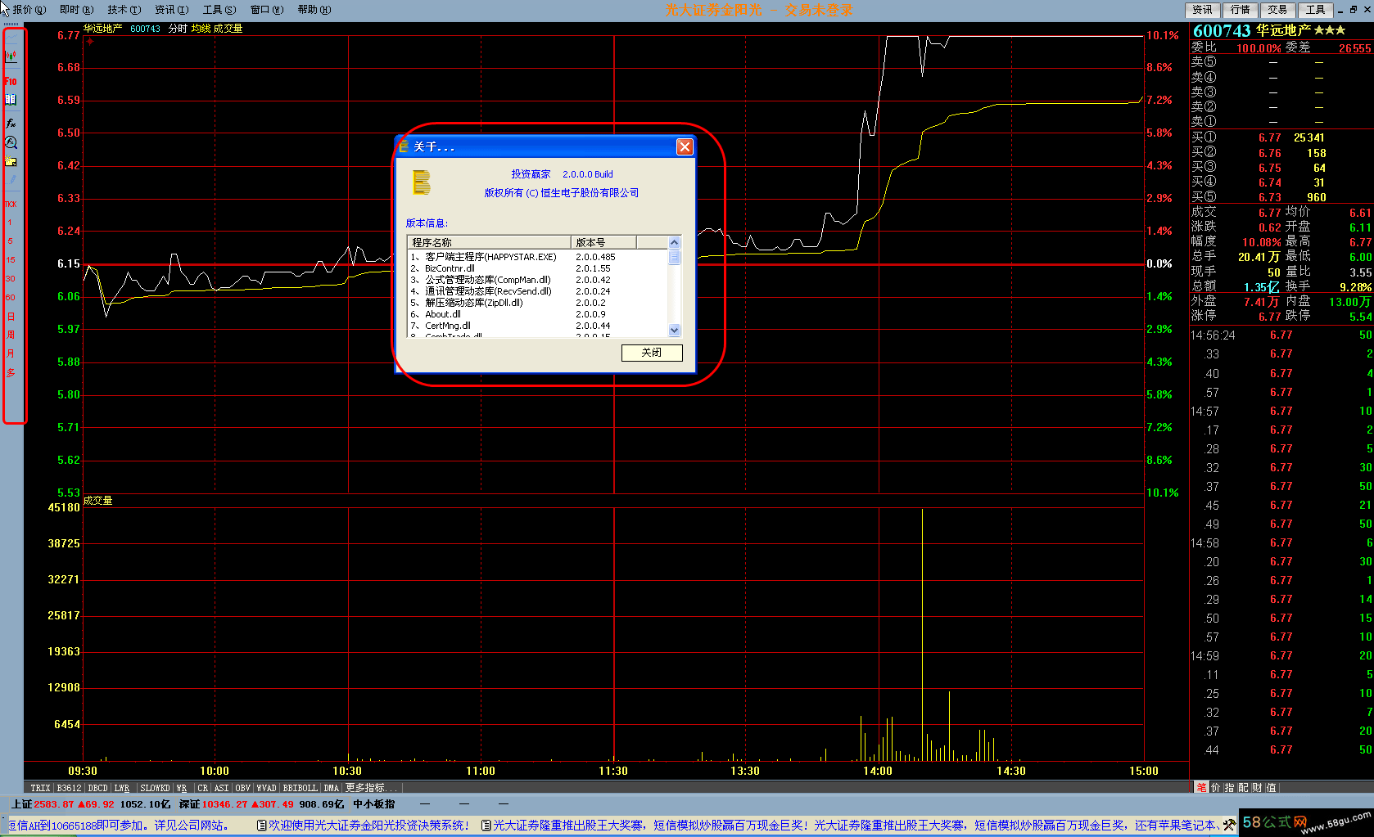Screen dimensions: 1374x837
Task: Switch to weekly (周) period
Action: (x=11, y=335)
